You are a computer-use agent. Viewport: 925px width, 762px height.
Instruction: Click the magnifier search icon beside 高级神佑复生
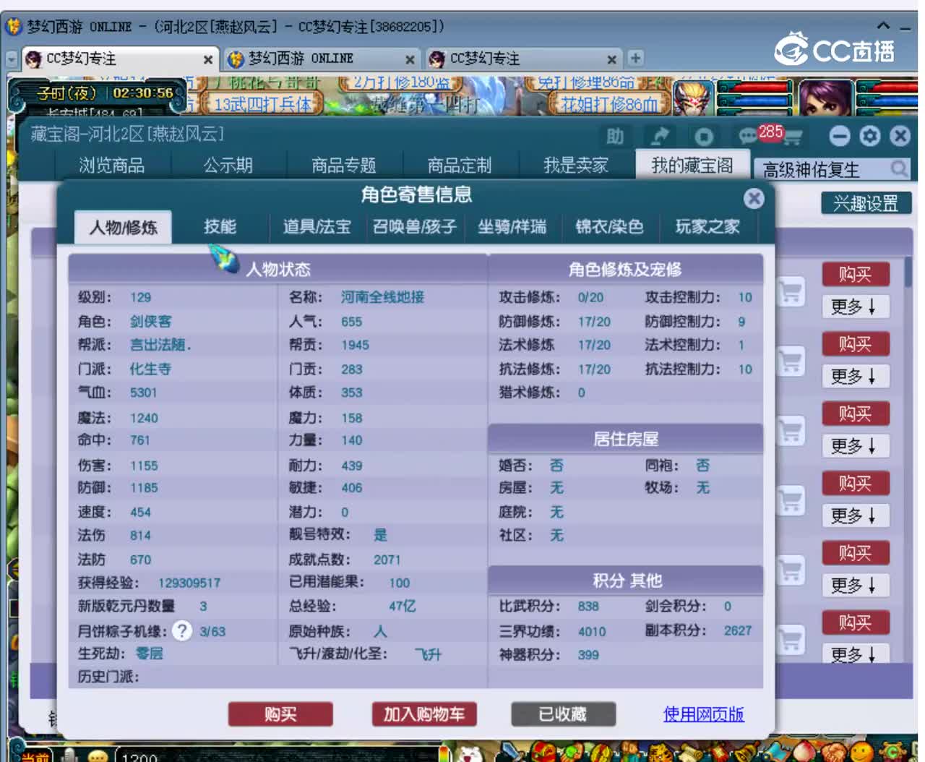pyautogui.click(x=898, y=168)
